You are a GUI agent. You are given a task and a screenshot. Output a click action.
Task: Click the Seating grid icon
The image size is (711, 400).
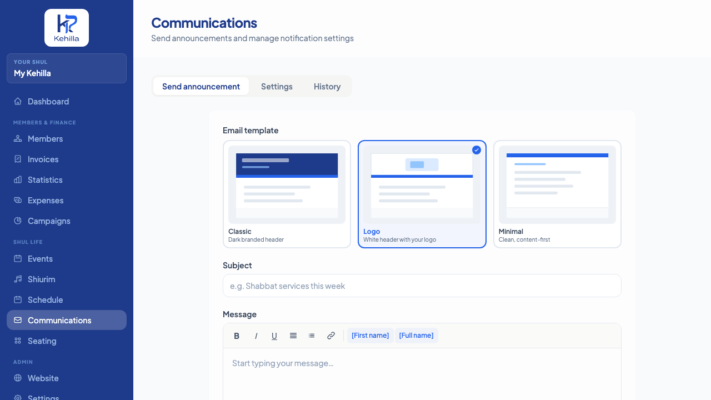pyautogui.click(x=18, y=341)
